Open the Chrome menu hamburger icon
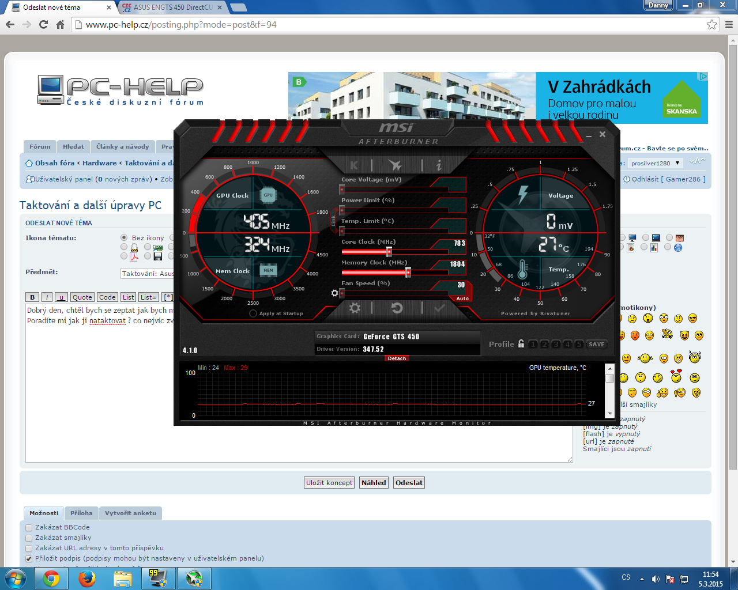The image size is (738, 590). [x=729, y=25]
